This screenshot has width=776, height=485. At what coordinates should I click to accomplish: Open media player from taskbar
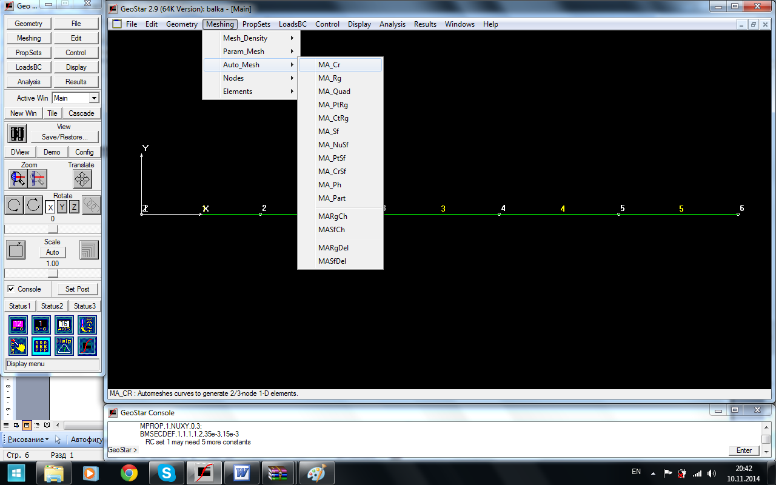(x=91, y=473)
